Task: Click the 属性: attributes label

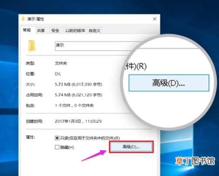Action: pos(30,137)
